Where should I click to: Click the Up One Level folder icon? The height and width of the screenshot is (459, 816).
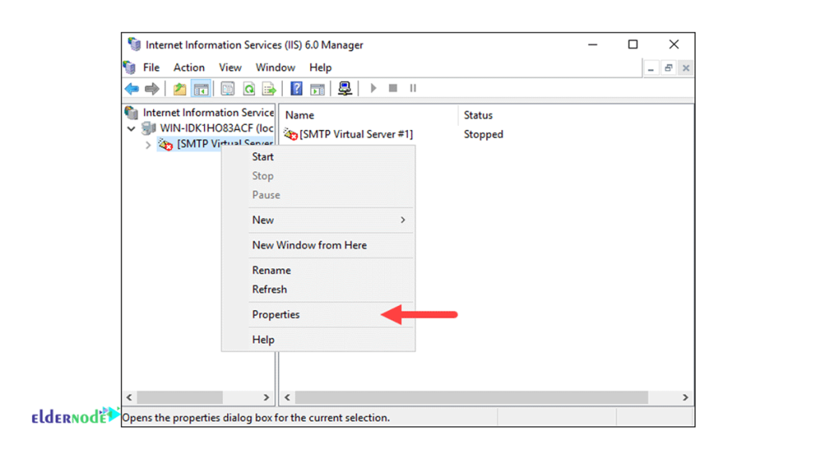(179, 88)
